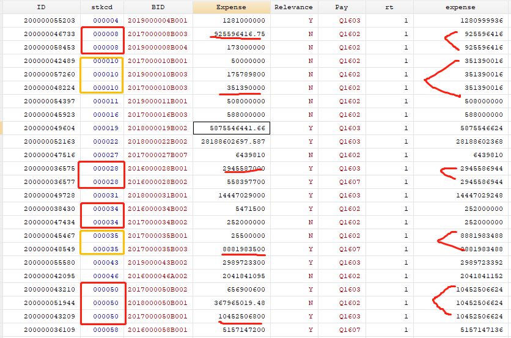The width and height of the screenshot is (511, 338).
Task: Select the boxed cell 5875546441.66
Action: tap(232, 128)
